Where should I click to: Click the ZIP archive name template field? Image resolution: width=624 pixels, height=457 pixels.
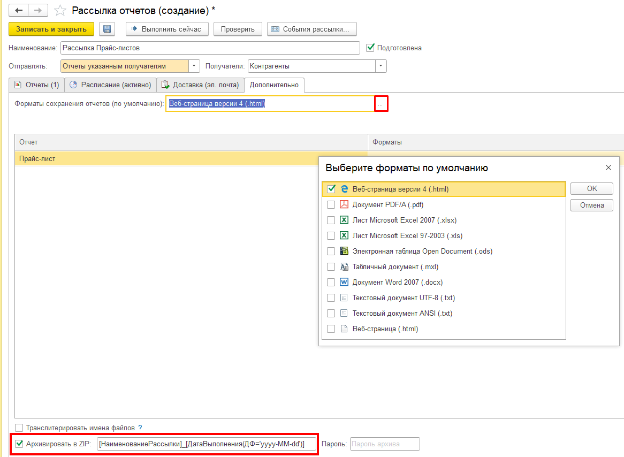tap(207, 444)
